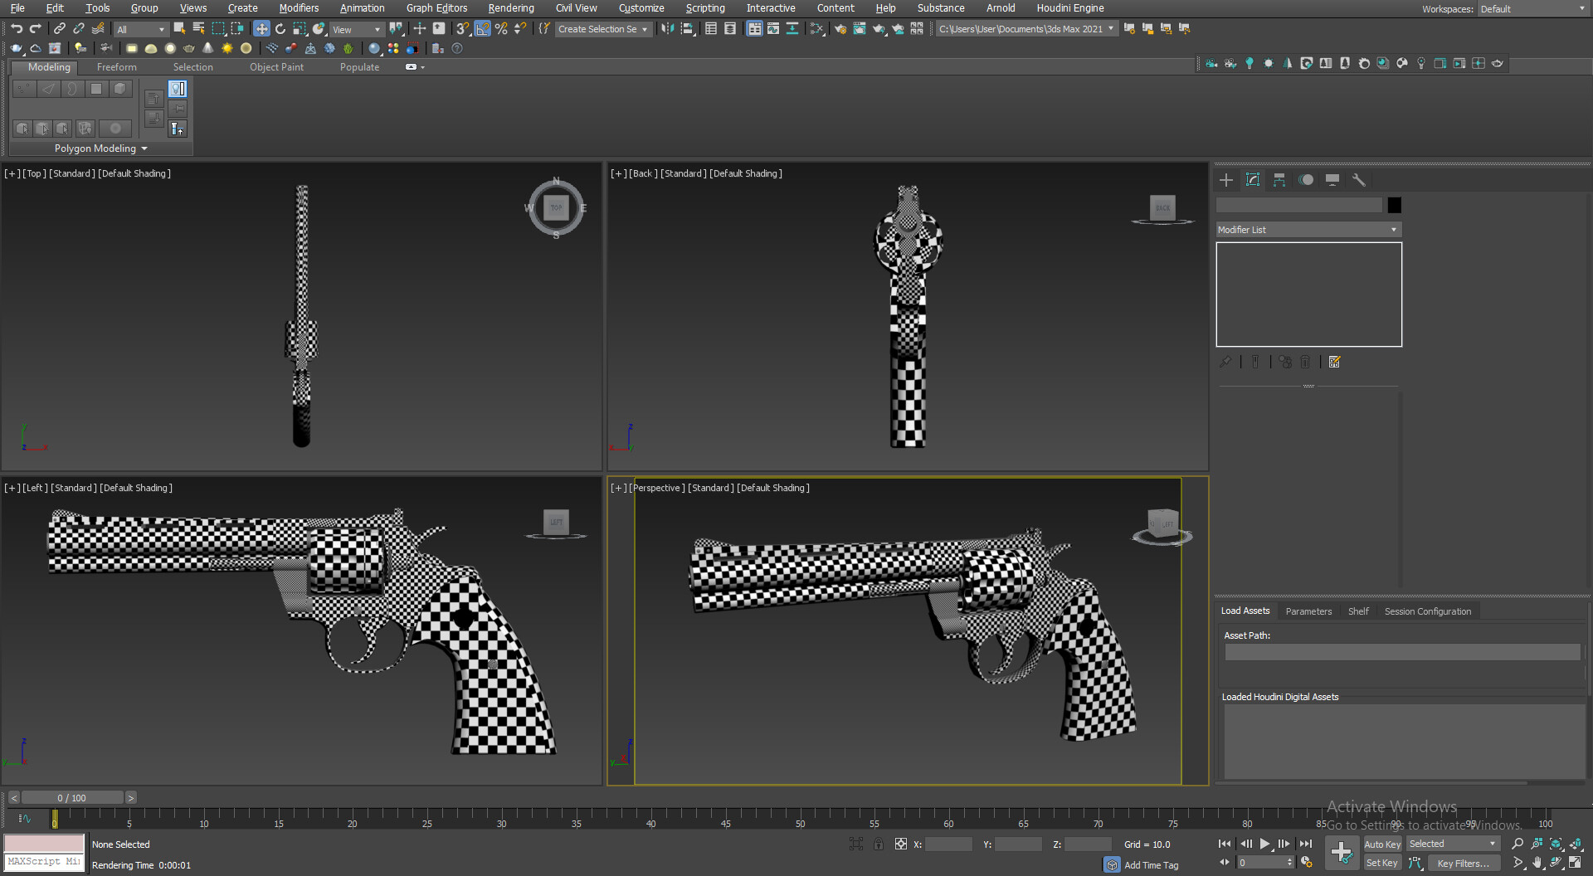Viewport: 1593px width, 876px height.
Task: Click the Remove Modifier trash icon
Action: [x=1305, y=362]
